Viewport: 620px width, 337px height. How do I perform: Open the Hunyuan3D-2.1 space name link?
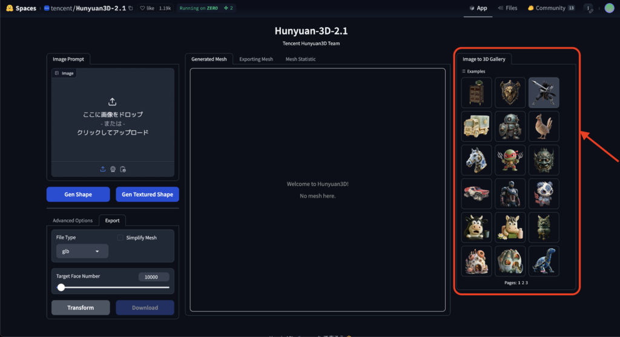coord(101,8)
